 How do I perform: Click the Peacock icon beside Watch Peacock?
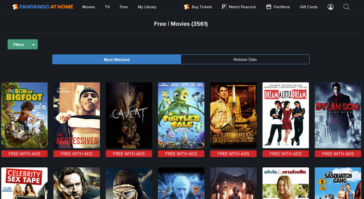pos(224,7)
